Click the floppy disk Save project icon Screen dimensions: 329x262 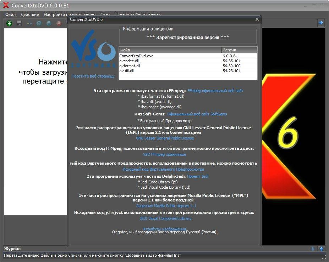[x=19, y=23]
